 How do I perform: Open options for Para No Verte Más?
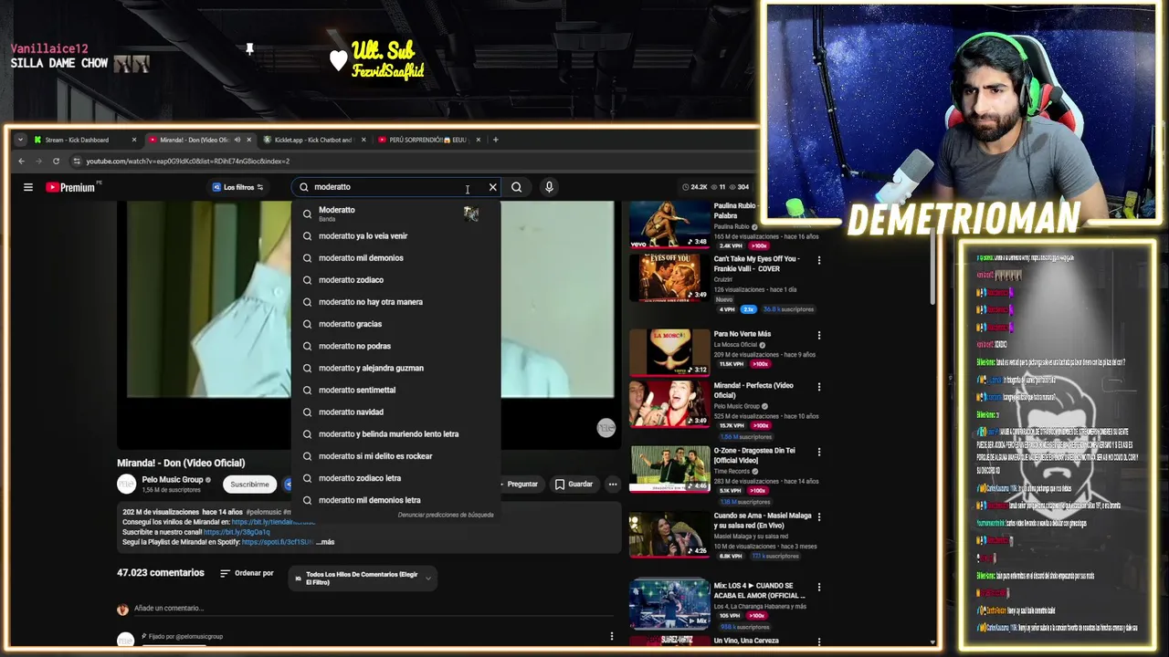tap(818, 335)
